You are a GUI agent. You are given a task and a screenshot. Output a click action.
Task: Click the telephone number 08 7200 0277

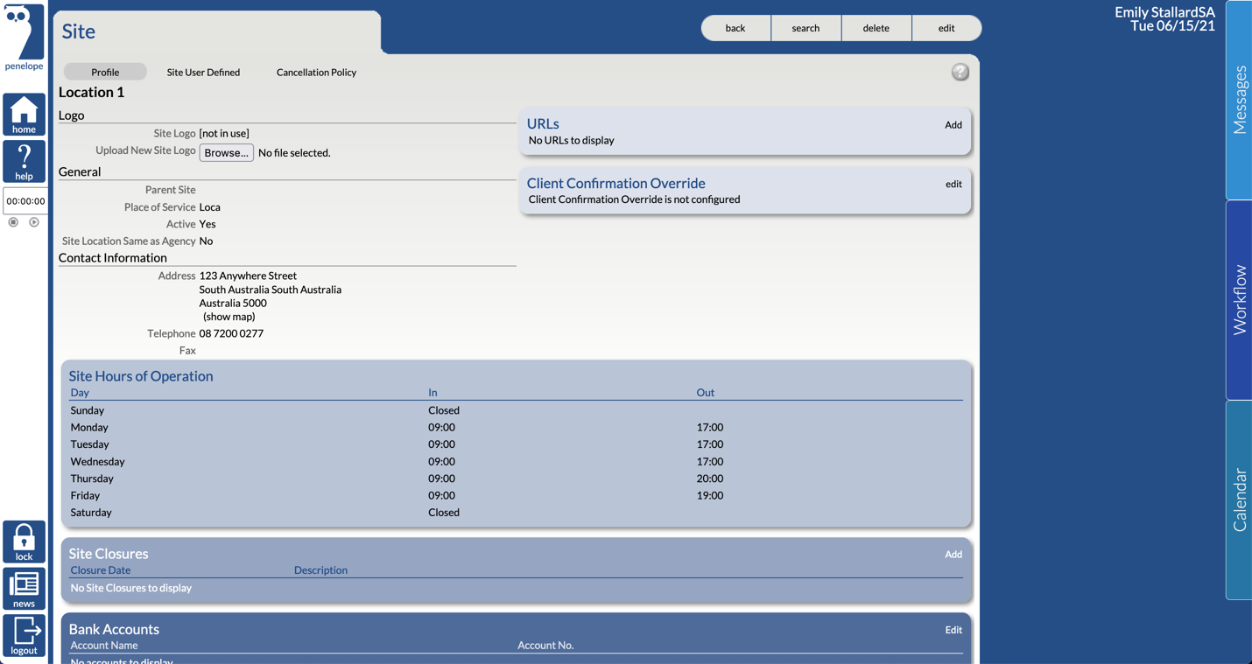(x=231, y=333)
